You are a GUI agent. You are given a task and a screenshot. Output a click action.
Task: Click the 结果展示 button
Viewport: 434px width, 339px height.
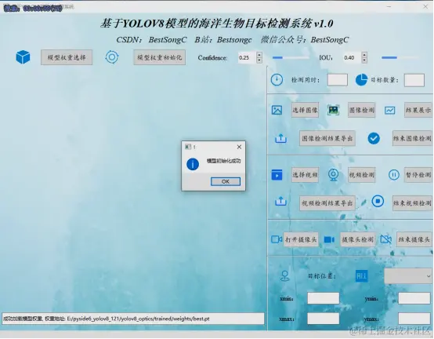[x=418, y=110]
